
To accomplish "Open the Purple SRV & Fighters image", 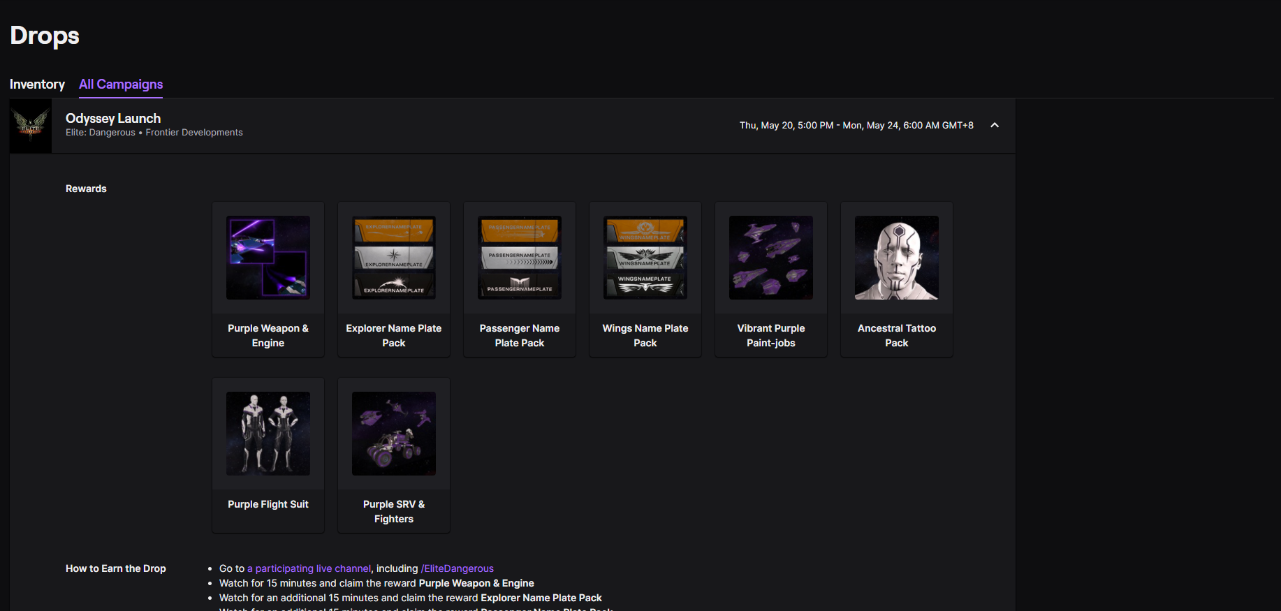I will pos(394,434).
